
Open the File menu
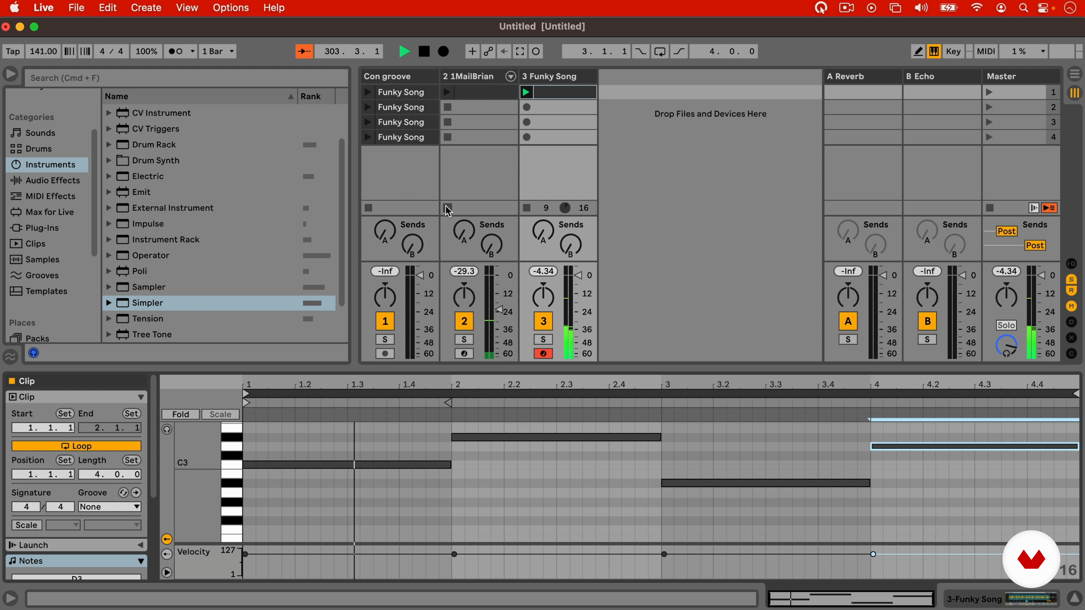click(x=76, y=8)
